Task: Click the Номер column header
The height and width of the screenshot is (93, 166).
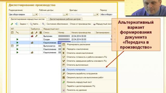Action: point(64,33)
